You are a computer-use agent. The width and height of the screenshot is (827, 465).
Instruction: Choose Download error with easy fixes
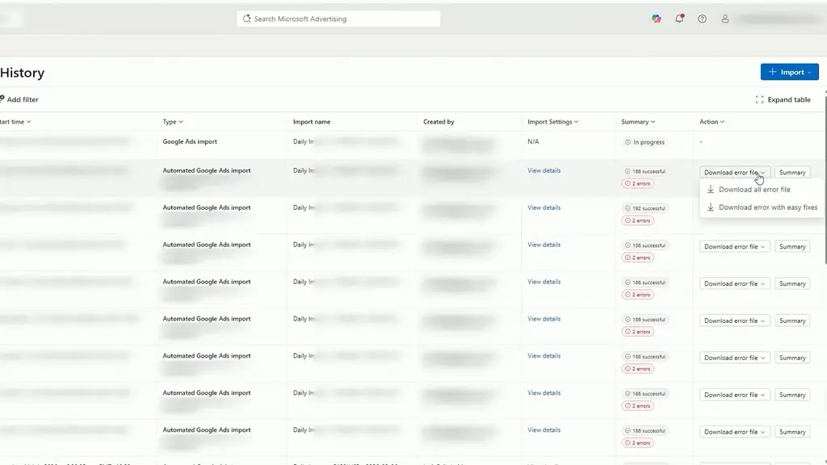[762, 207]
